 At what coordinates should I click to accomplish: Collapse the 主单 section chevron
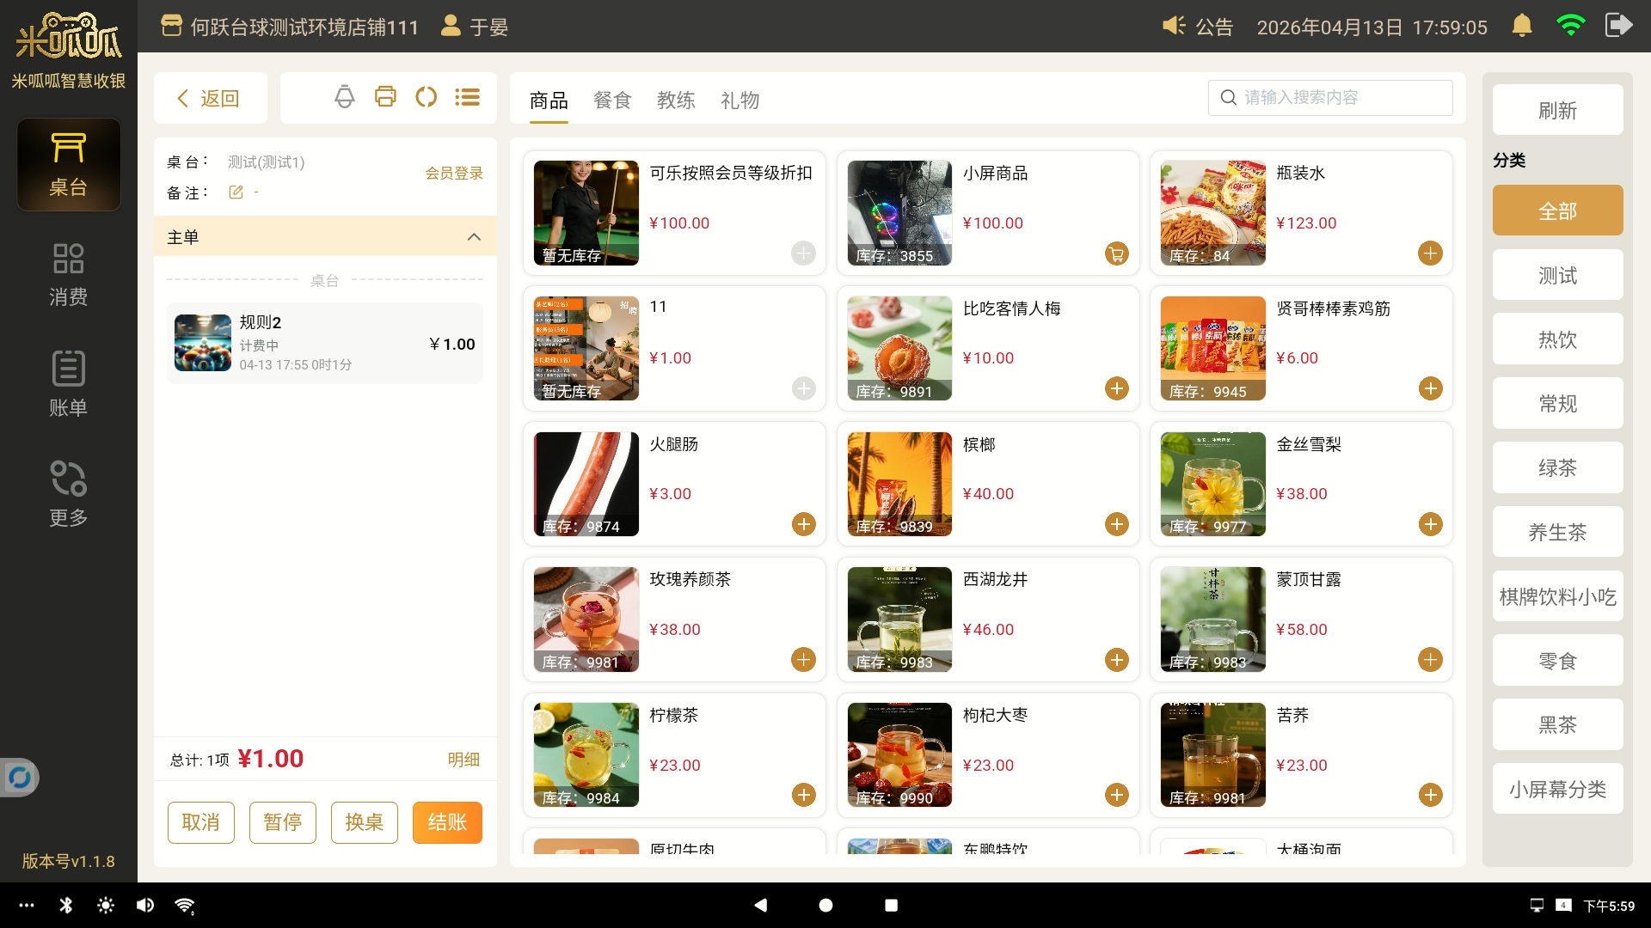coord(474,237)
